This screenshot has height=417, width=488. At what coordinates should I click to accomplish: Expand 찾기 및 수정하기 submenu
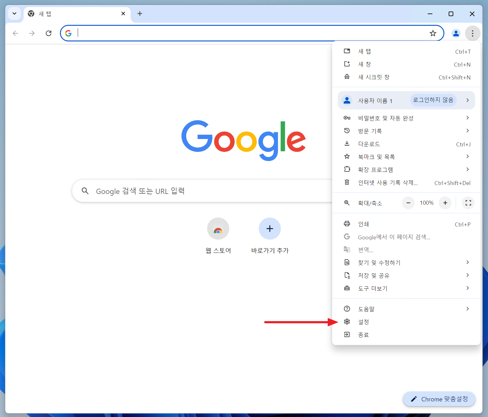click(x=406, y=263)
